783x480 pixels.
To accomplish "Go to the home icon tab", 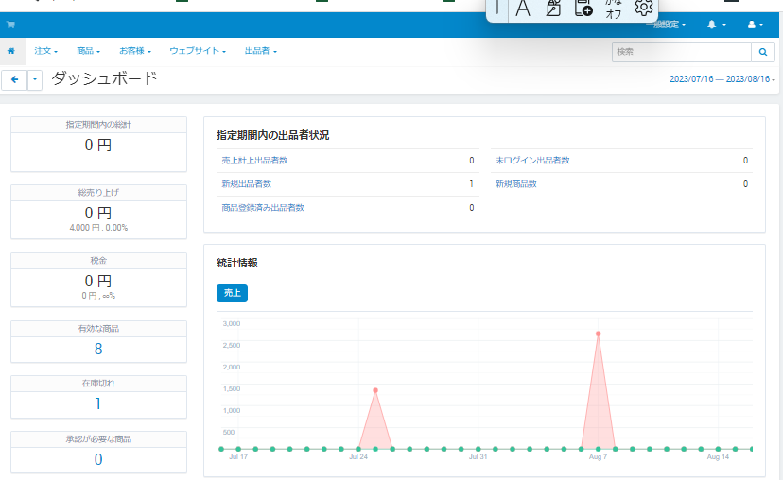I will click(x=10, y=51).
